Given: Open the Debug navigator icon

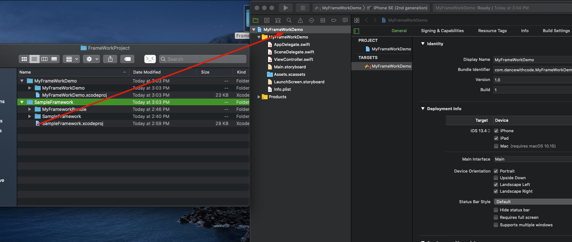Looking at the screenshot, I should 323,20.
